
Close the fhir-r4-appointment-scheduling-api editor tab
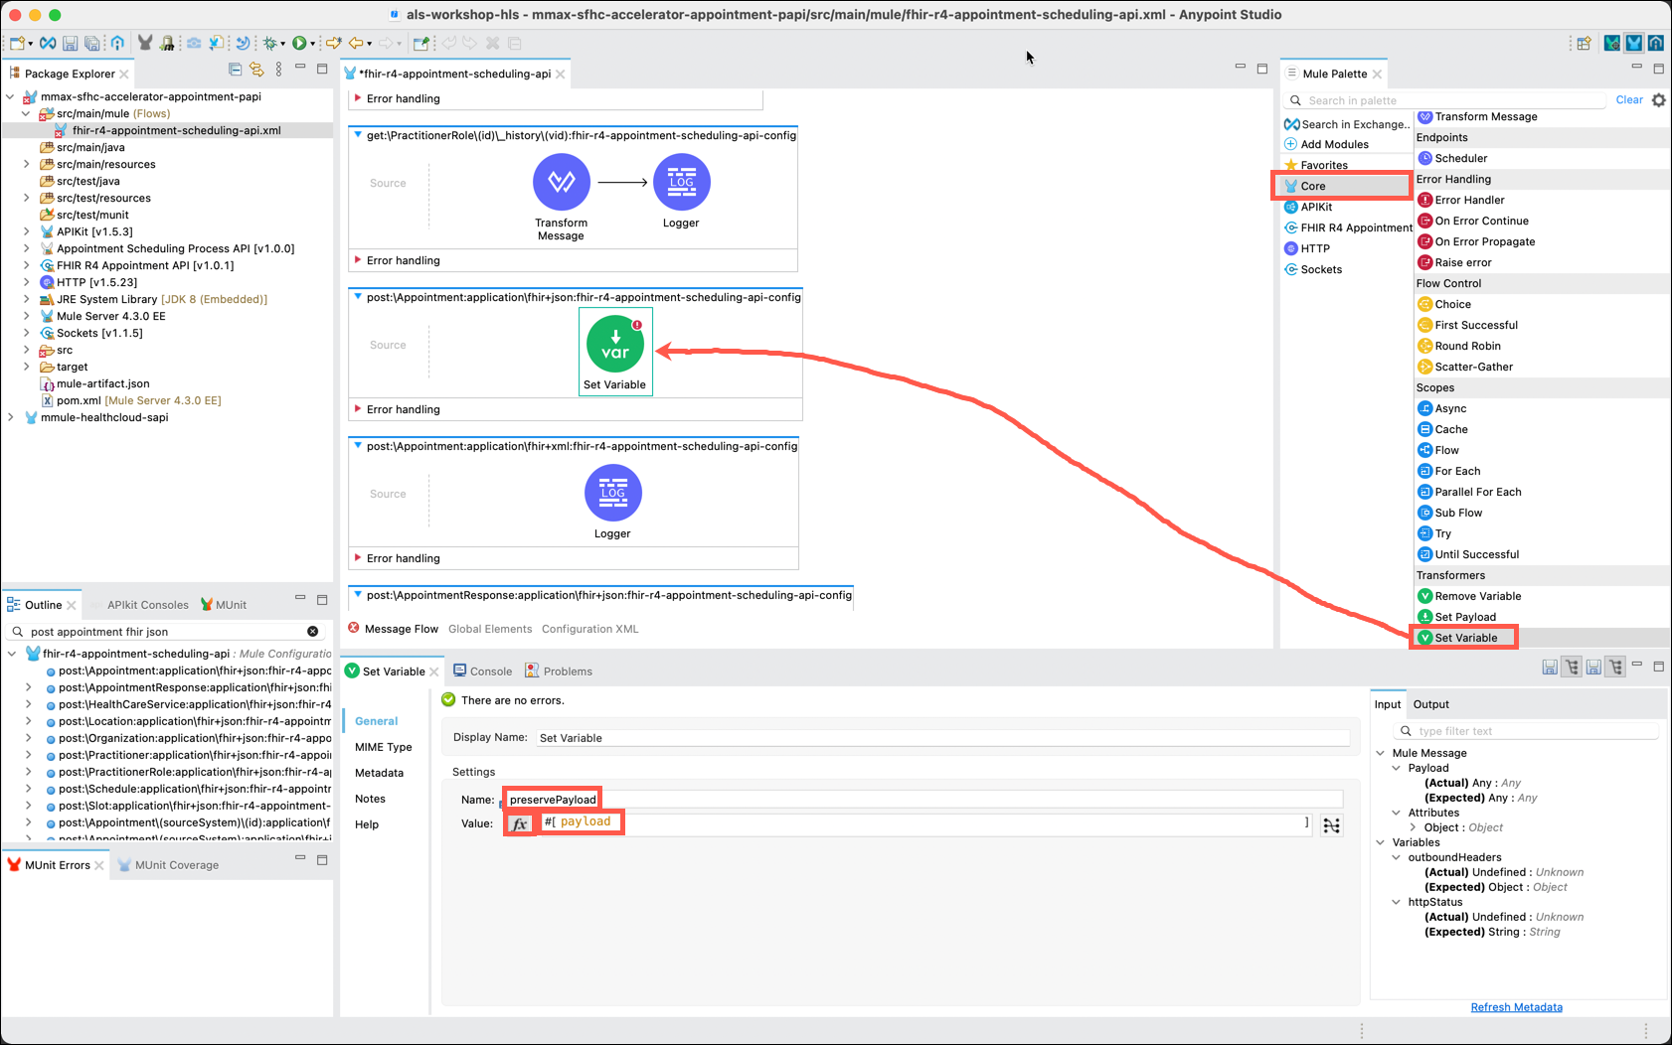[x=561, y=75]
